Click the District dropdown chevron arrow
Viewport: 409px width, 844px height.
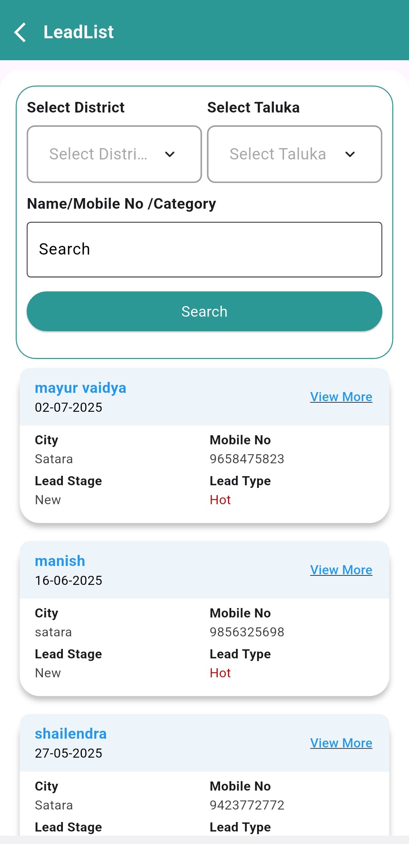(x=170, y=154)
